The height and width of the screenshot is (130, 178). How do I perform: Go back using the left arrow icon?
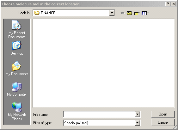coord(122,13)
